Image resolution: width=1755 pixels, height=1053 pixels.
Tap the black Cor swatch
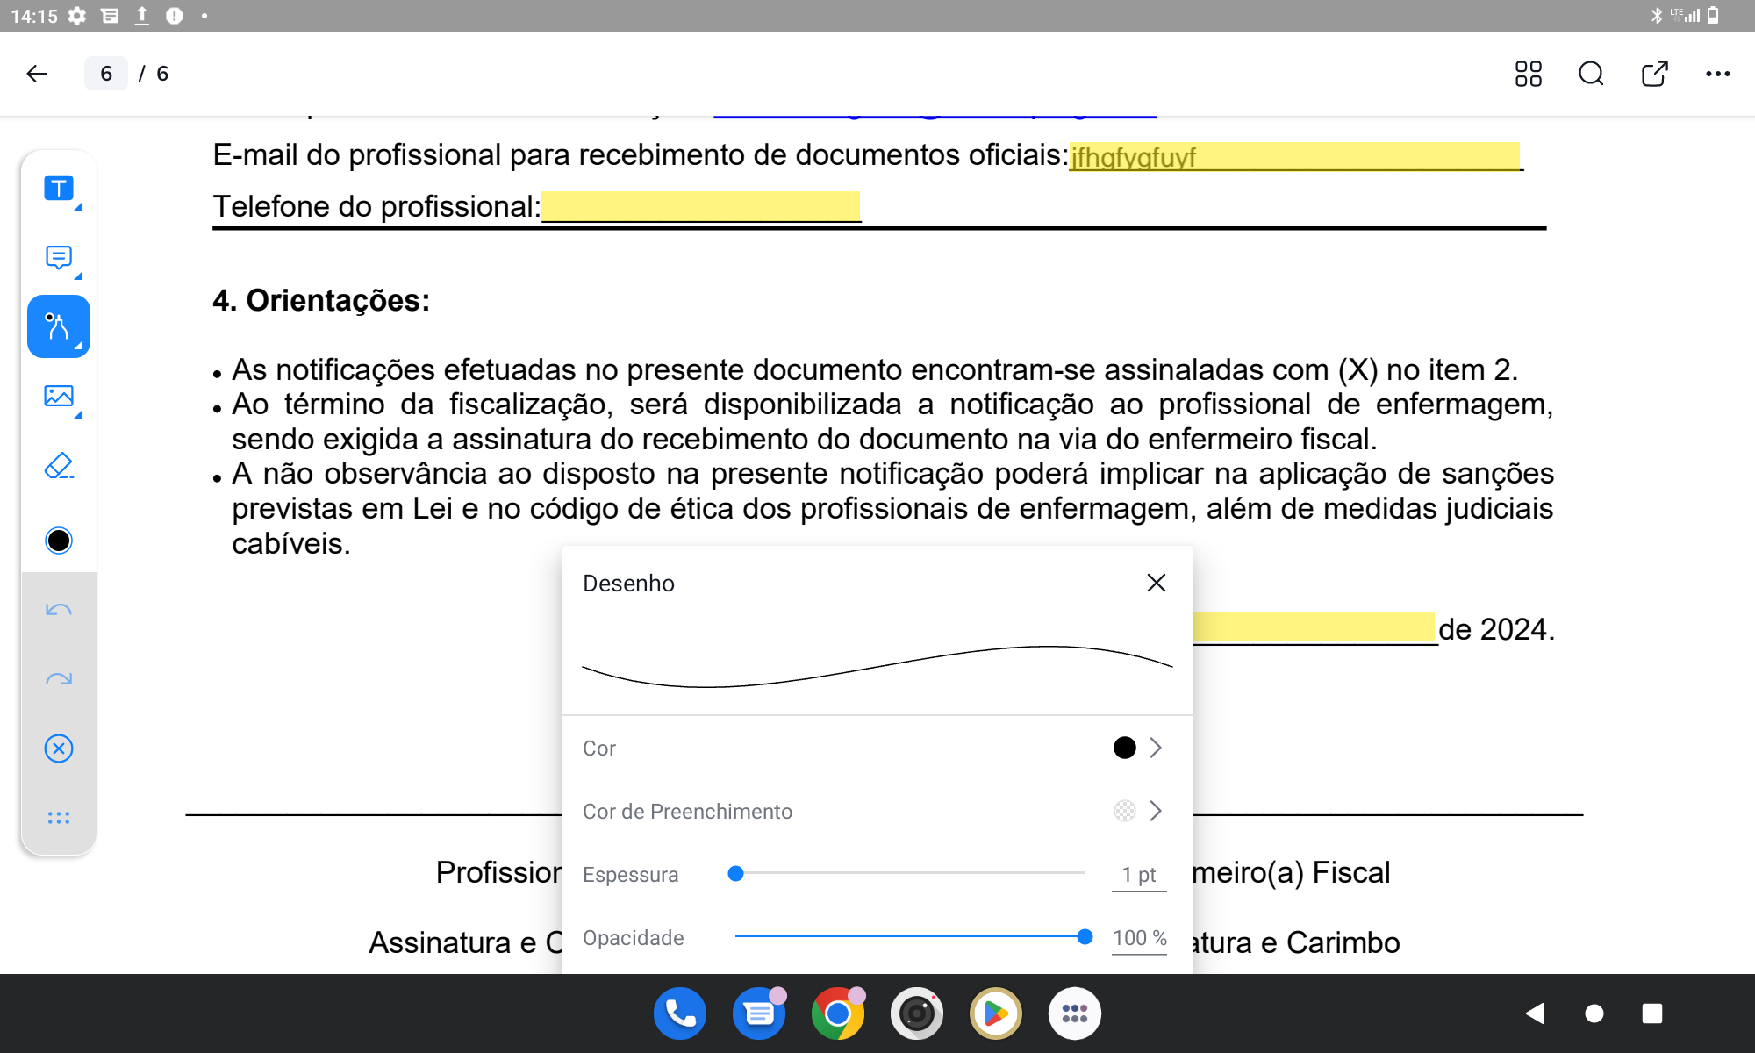tap(1124, 748)
